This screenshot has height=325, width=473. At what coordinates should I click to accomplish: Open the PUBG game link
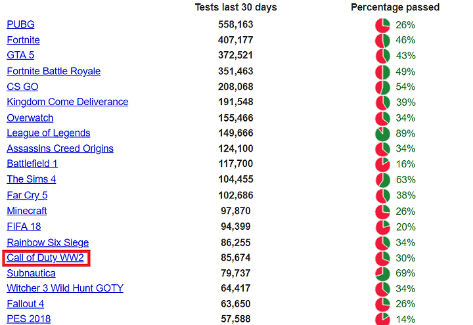(x=20, y=24)
